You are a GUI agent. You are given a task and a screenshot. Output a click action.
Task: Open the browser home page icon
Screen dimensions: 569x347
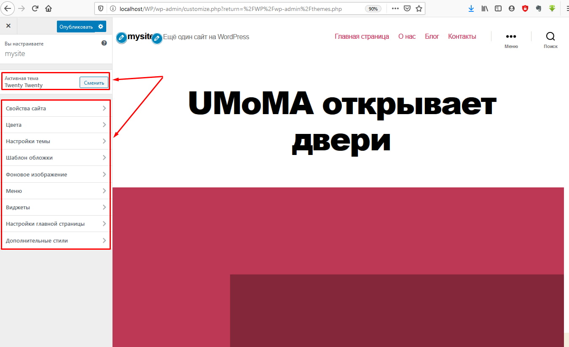pos(49,8)
